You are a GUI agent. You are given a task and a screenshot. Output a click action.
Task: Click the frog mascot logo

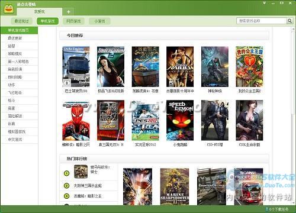(x=9, y=8)
